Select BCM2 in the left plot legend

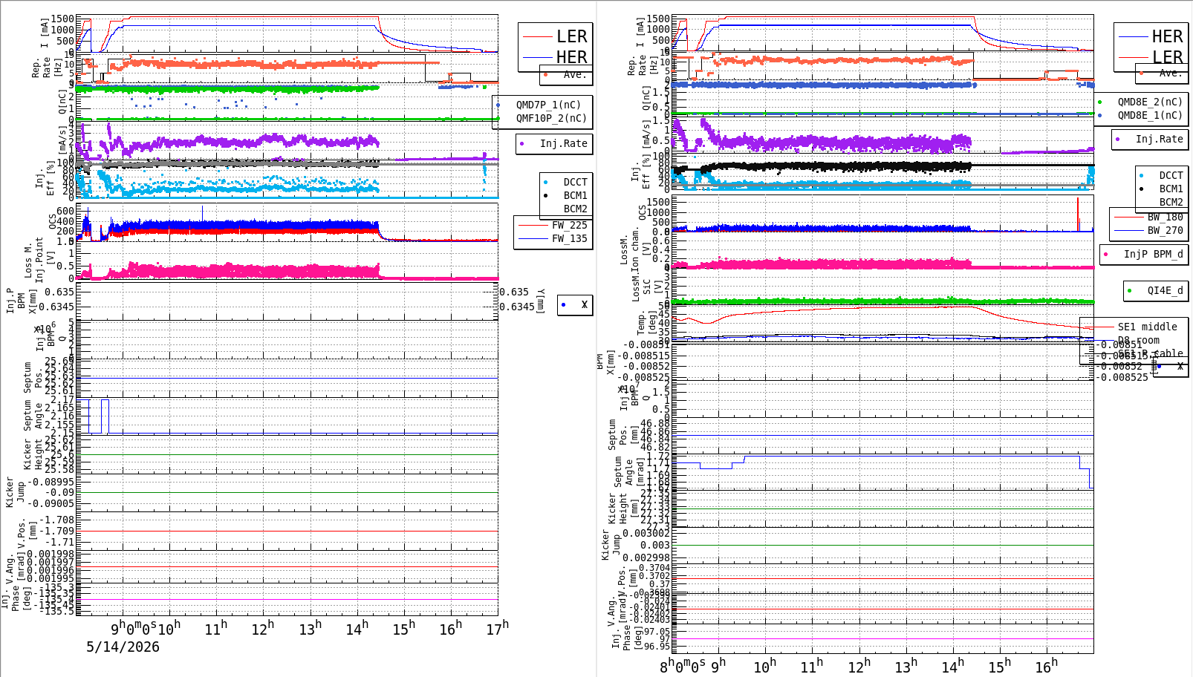(575, 209)
